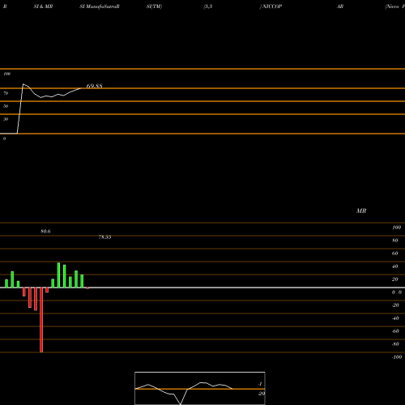Click the NICCOP symbol in the header

tap(272, 6)
